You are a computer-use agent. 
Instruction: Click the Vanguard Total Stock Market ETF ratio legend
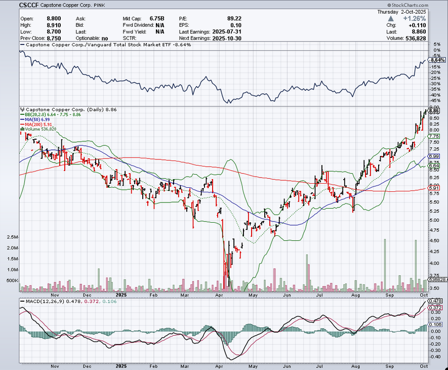coord(106,45)
